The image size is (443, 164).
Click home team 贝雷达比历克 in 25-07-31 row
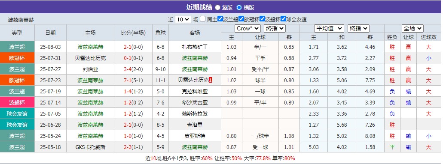[90, 58]
